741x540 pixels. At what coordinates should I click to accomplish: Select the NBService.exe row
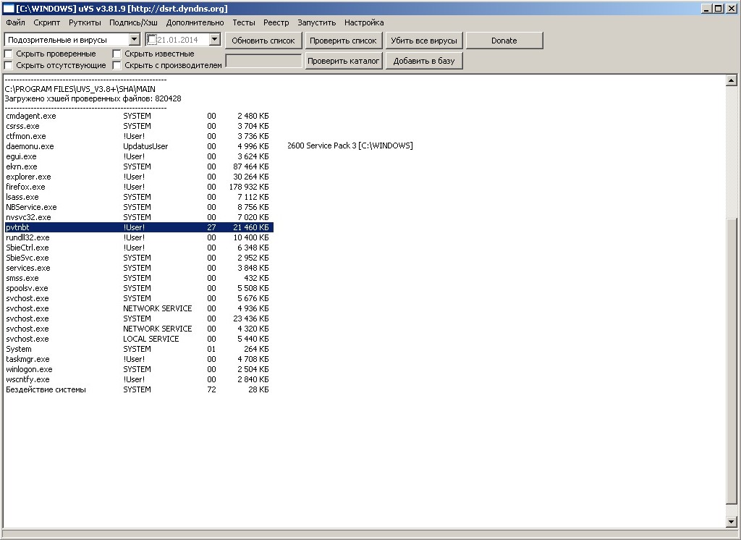(138, 207)
